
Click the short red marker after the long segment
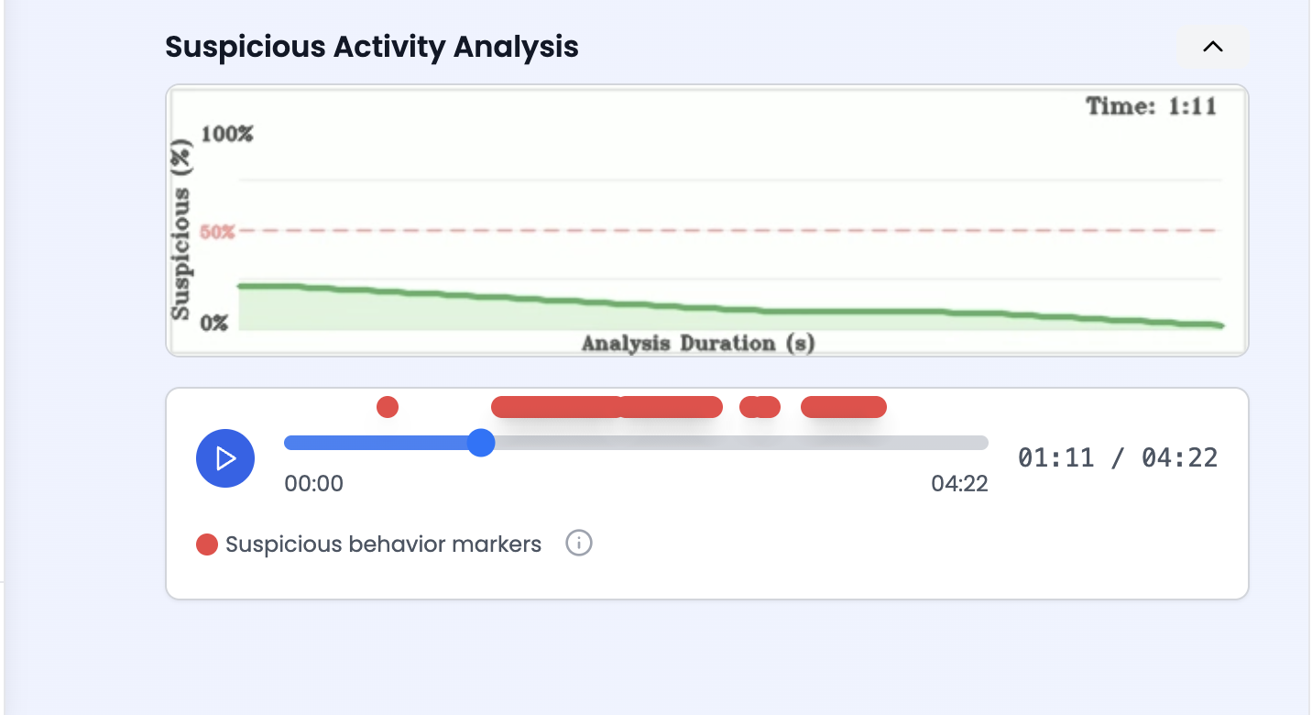760,406
